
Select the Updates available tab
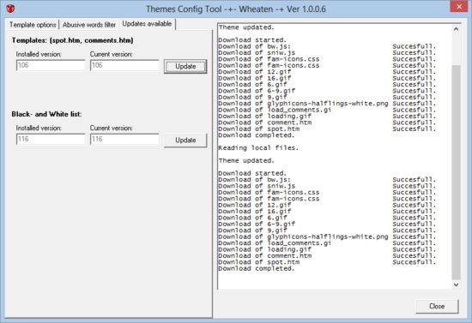click(147, 24)
